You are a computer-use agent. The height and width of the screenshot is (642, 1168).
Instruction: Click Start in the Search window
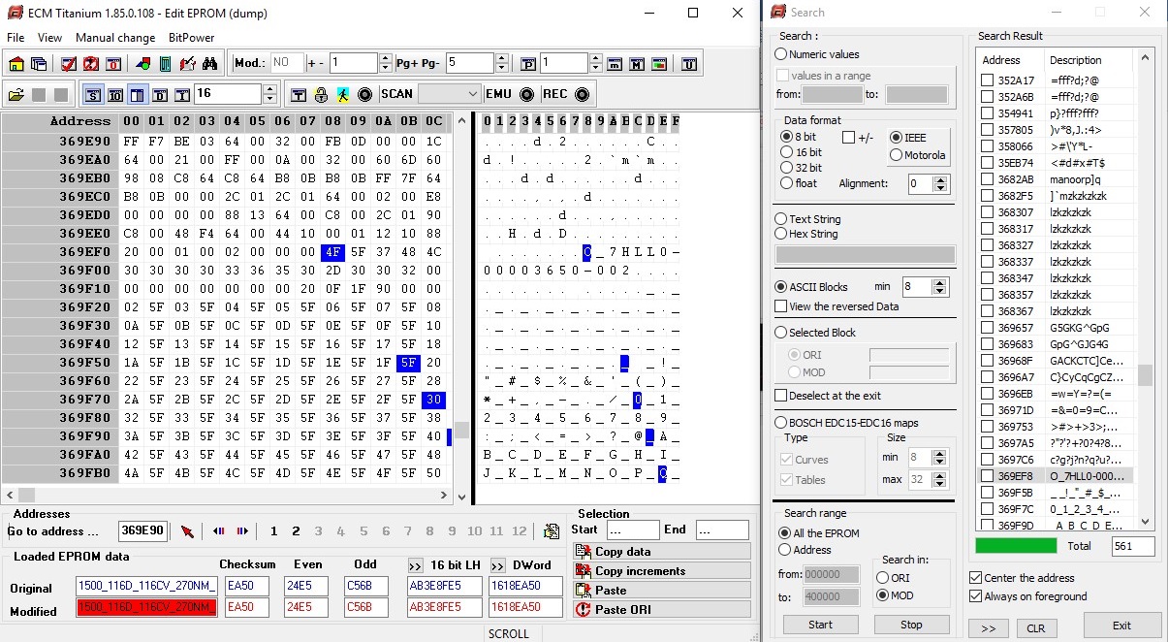pos(820,625)
